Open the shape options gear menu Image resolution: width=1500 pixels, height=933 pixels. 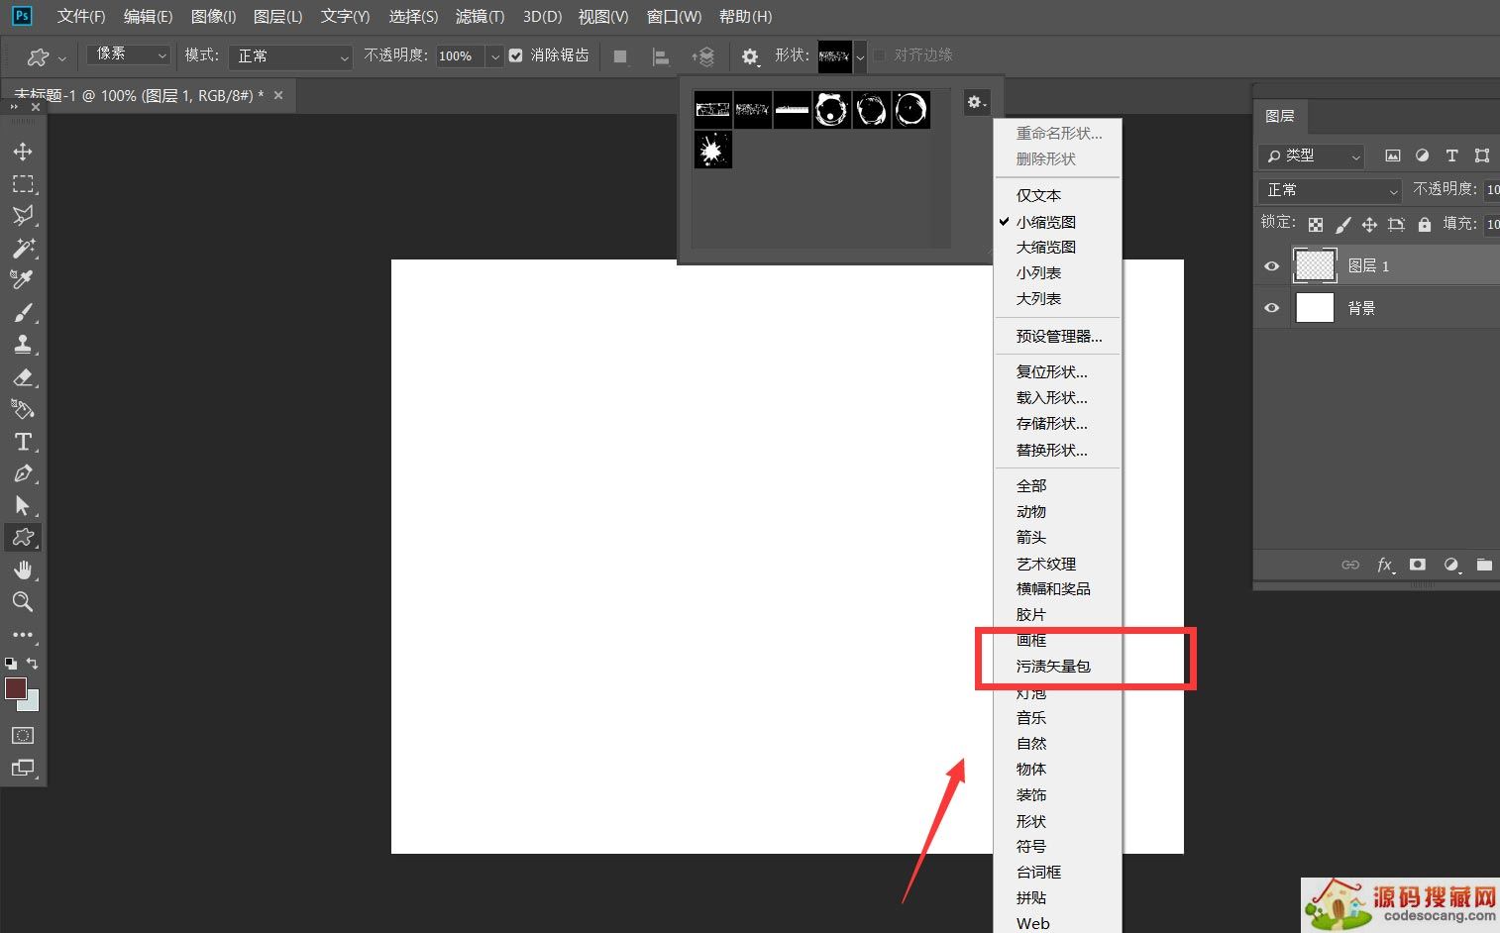[976, 101]
